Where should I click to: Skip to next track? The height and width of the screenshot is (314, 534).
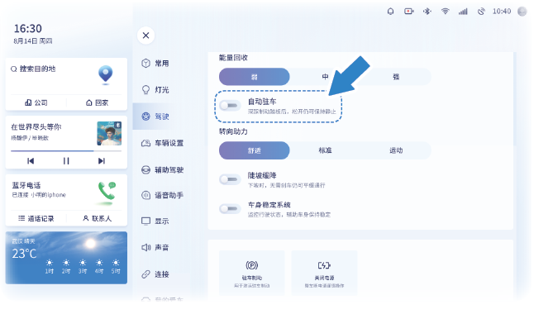(102, 161)
